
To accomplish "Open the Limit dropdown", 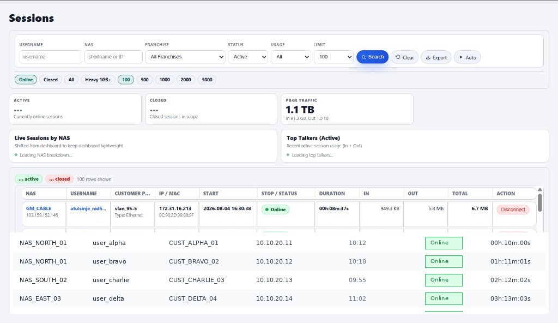I will point(333,57).
